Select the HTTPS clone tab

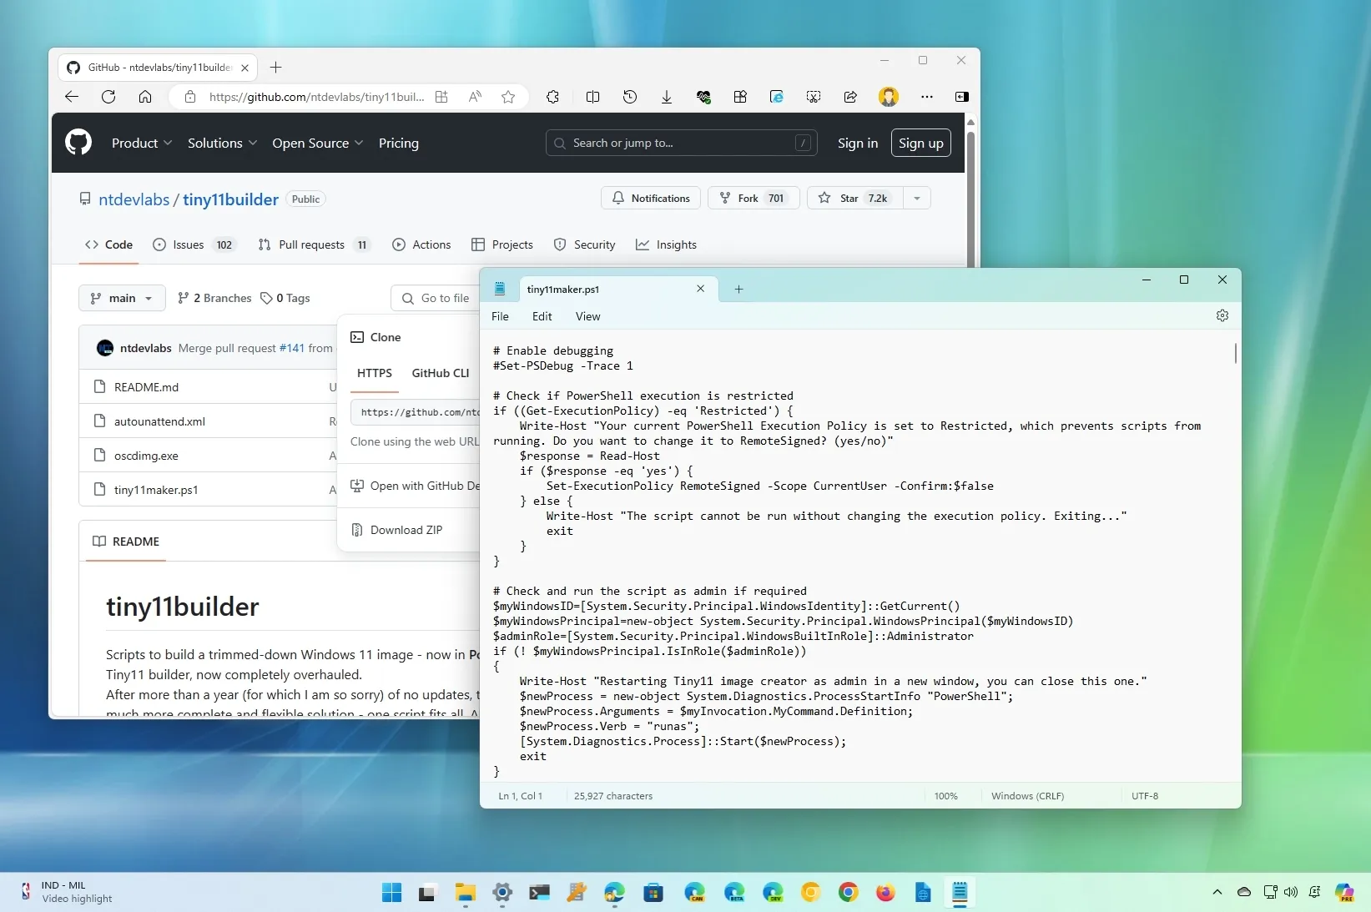click(x=375, y=373)
